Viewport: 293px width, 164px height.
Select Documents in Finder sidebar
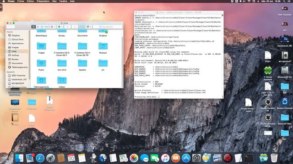click(x=17, y=63)
